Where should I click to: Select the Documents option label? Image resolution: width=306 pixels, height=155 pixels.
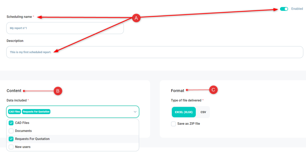pos(23,131)
